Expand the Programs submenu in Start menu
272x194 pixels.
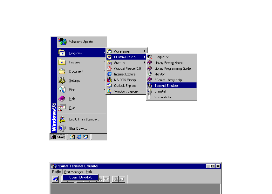coord(82,53)
